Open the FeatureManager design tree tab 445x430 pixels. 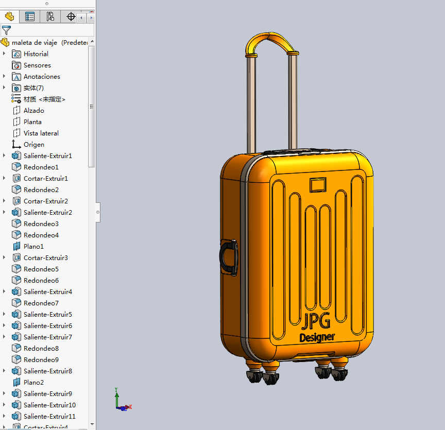point(9,17)
